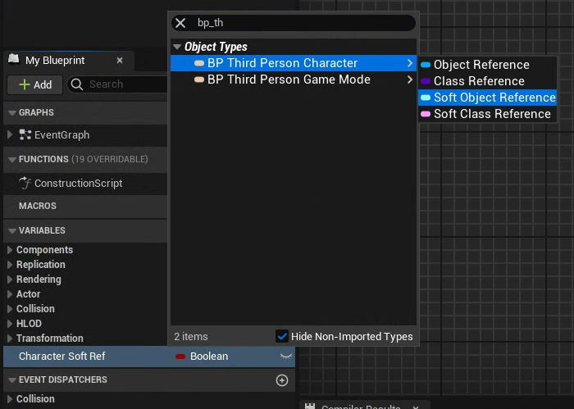Open the BP Third Person Character submenu arrow
574x409 pixels.
[x=410, y=63]
